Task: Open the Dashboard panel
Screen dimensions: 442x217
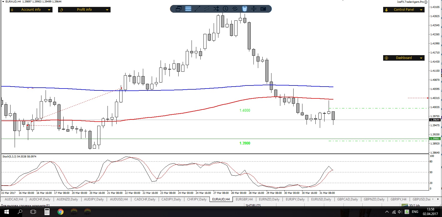Action: click(404, 58)
